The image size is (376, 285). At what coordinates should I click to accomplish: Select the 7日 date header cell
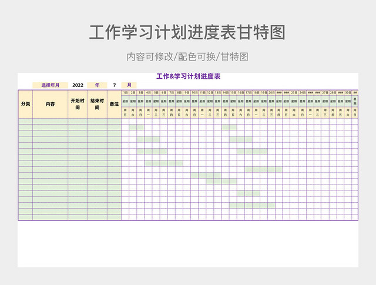point(171,93)
